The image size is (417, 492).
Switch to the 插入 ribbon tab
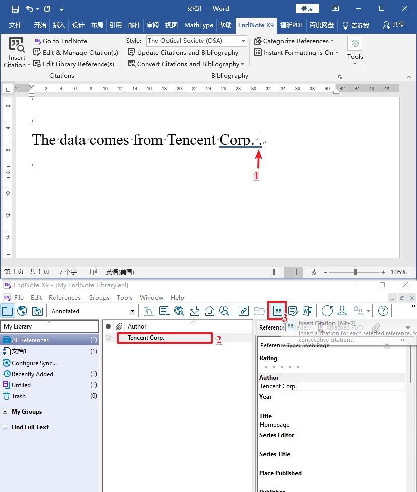coord(59,25)
